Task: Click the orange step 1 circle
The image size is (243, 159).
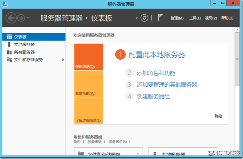Action: (x=120, y=54)
